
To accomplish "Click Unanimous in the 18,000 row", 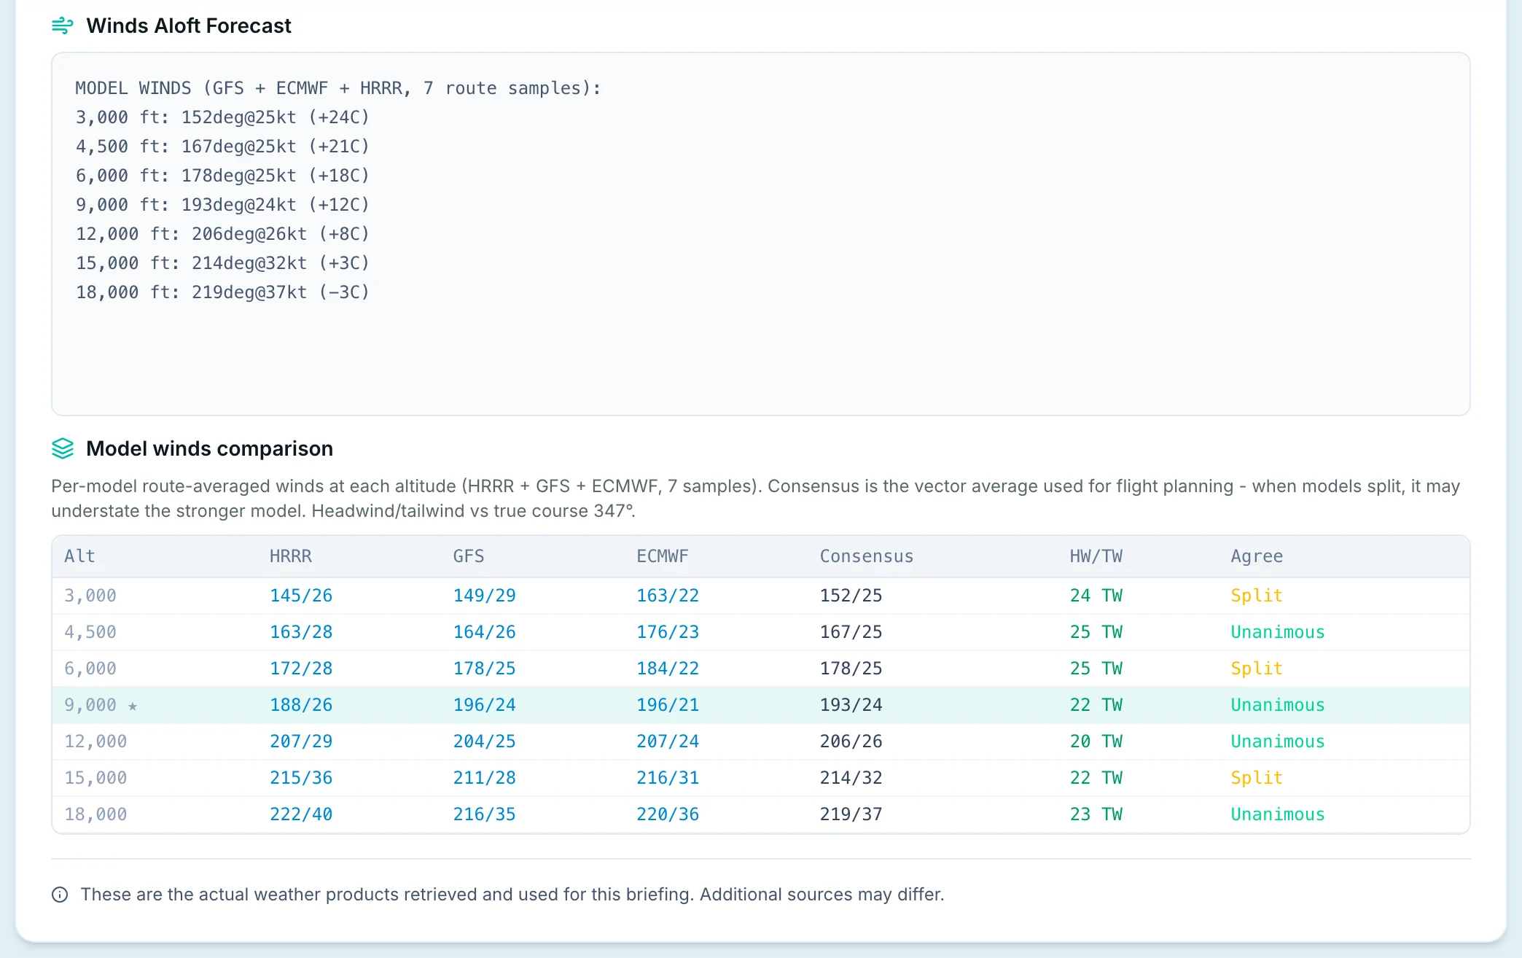I will (x=1277, y=814).
